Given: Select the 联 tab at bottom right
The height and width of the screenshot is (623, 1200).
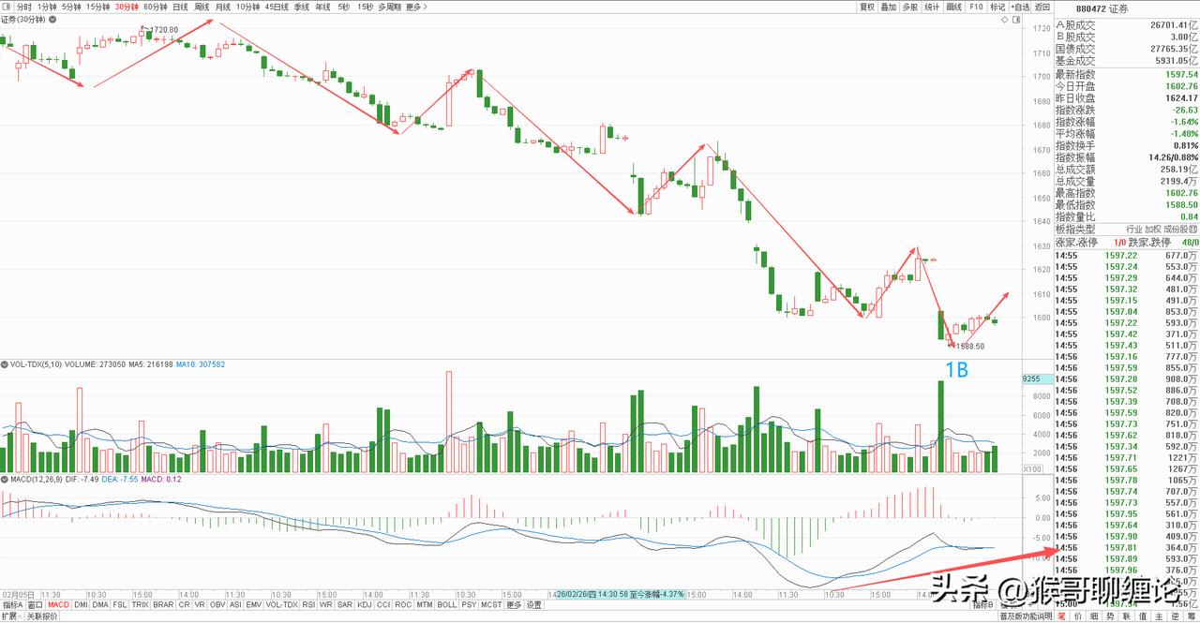Looking at the screenshot, I should point(1126,616).
